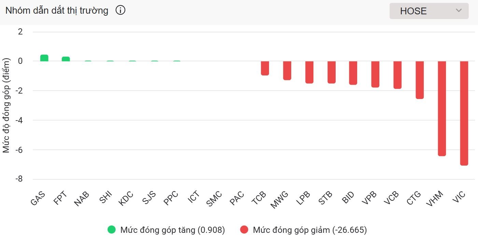
Task: Select the FPT green bar
Action: click(66, 59)
